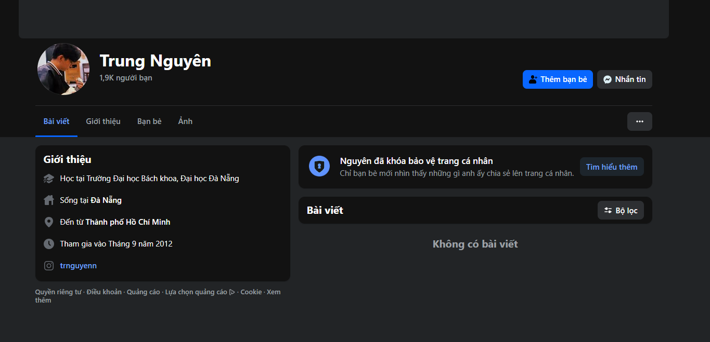Open the three-dots profile options menu
This screenshot has width=710, height=342.
[639, 121]
